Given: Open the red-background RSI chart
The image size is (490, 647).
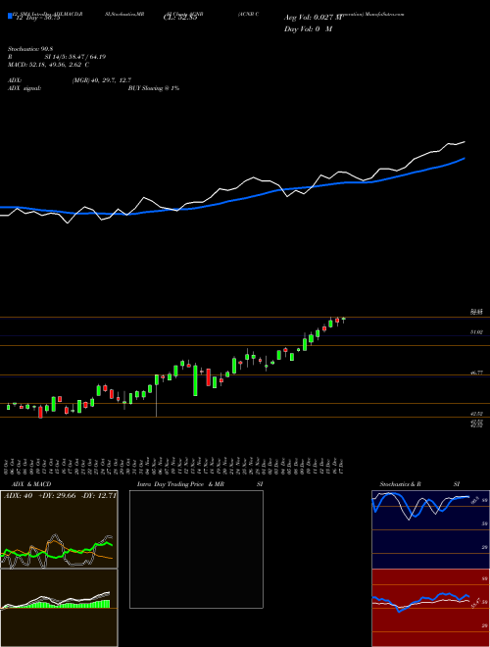Looking at the screenshot, I should tap(430, 608).
